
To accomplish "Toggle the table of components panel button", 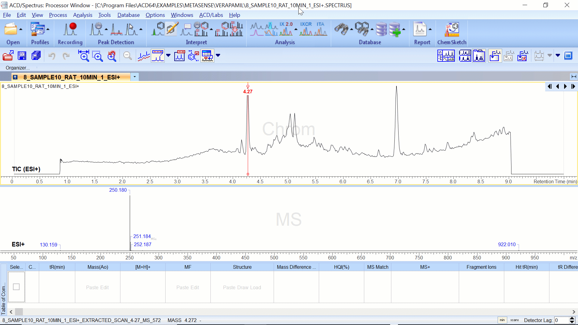I will [207, 56].
